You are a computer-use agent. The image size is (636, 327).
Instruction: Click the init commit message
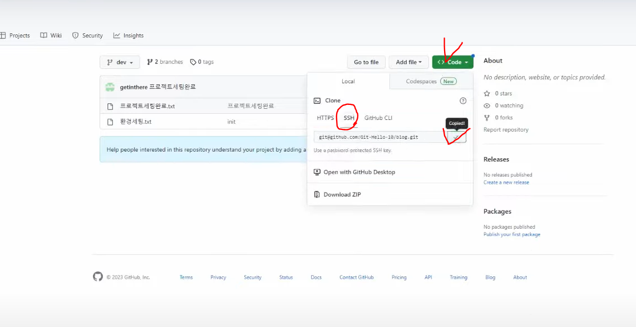click(x=231, y=122)
